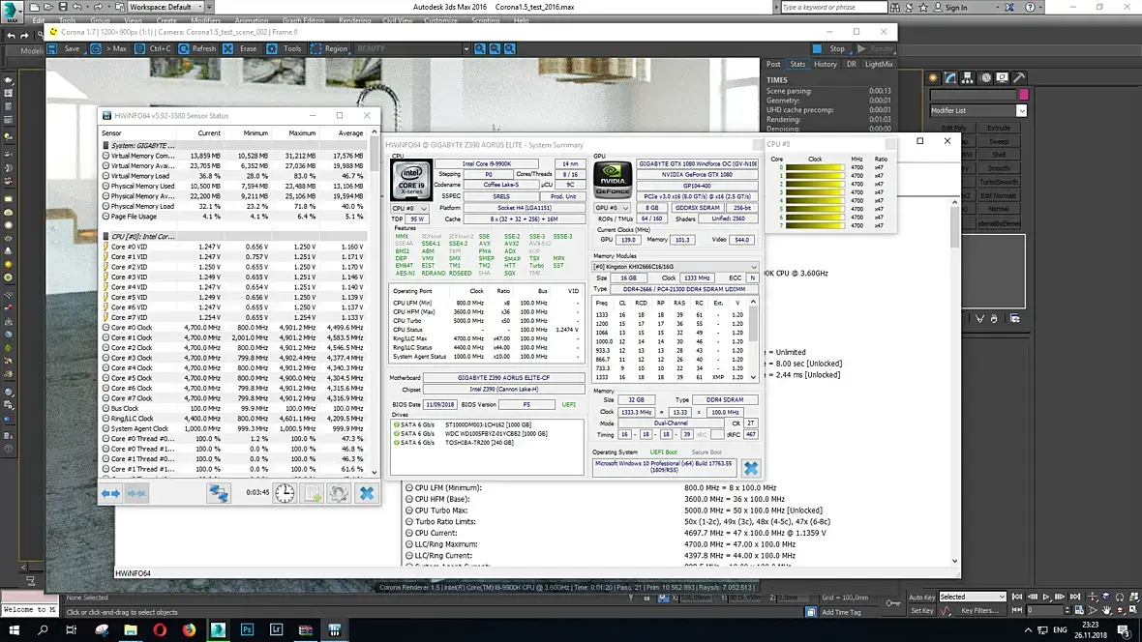Click the network computers icon in Sensor Status
Viewport: 1142px width, 642px height.
219,493
